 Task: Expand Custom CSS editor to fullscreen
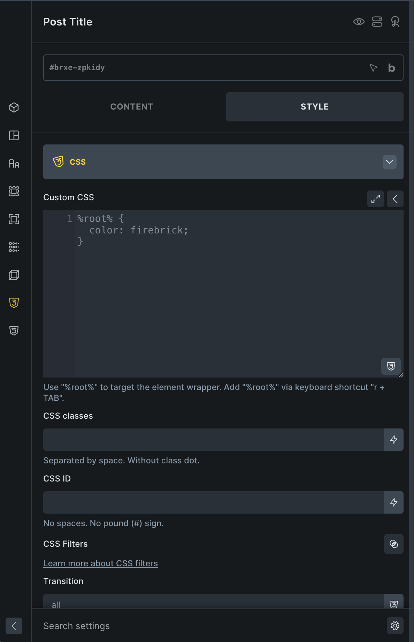[x=376, y=199]
